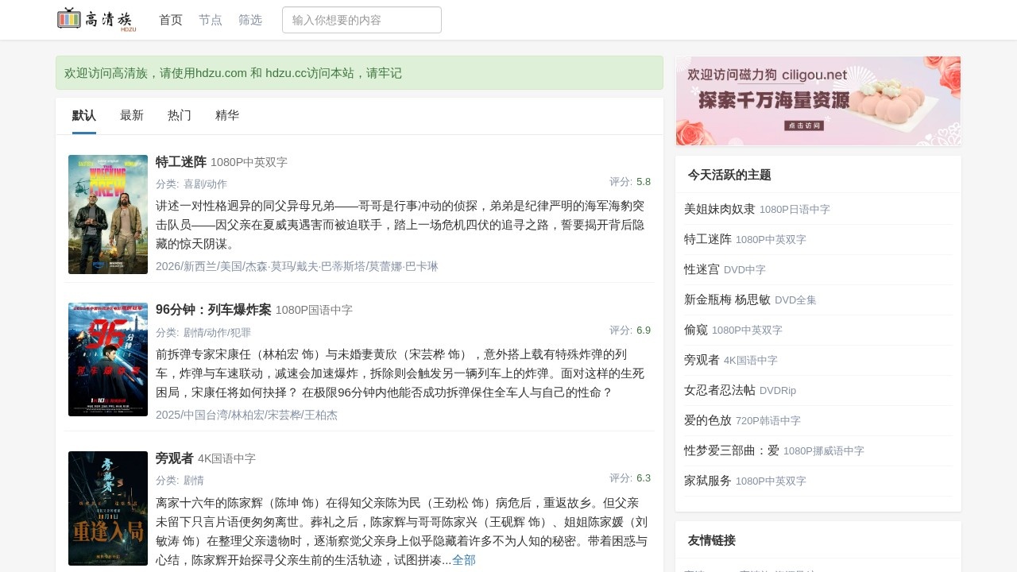
Task: Switch to the 最新 tab
Action: [x=132, y=115]
